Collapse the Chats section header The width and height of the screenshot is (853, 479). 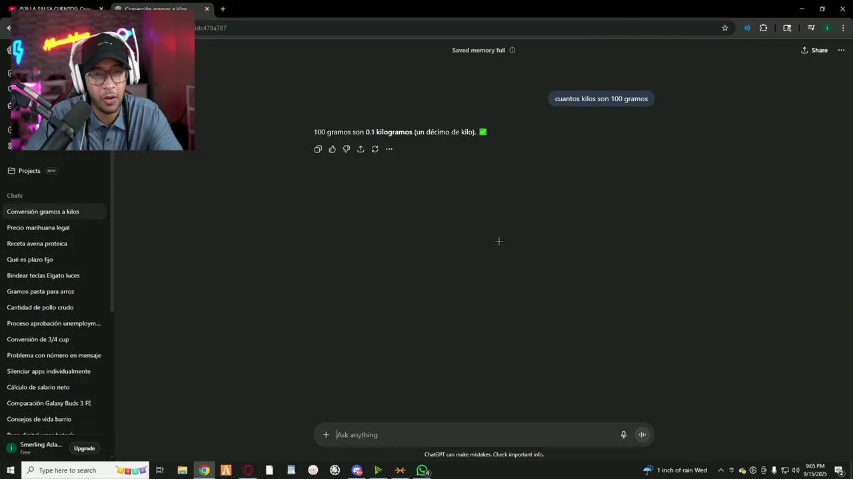click(x=15, y=196)
